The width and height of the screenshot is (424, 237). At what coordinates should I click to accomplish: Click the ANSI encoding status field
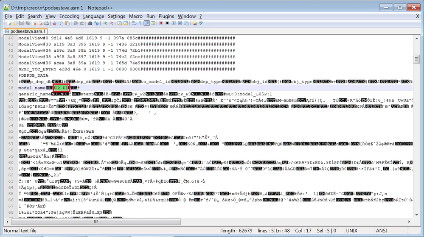point(381,231)
